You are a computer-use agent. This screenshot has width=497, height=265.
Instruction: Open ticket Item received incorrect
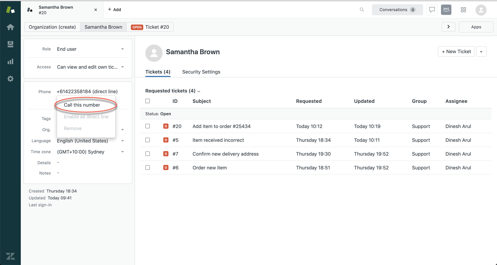pyautogui.click(x=218, y=140)
